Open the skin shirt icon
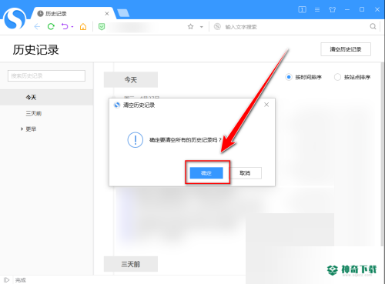The width and height of the screenshot is (385, 284). click(333, 10)
